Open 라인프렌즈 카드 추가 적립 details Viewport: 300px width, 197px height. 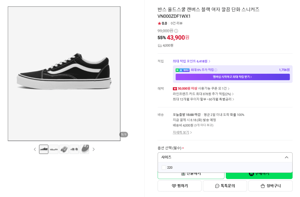point(203,94)
